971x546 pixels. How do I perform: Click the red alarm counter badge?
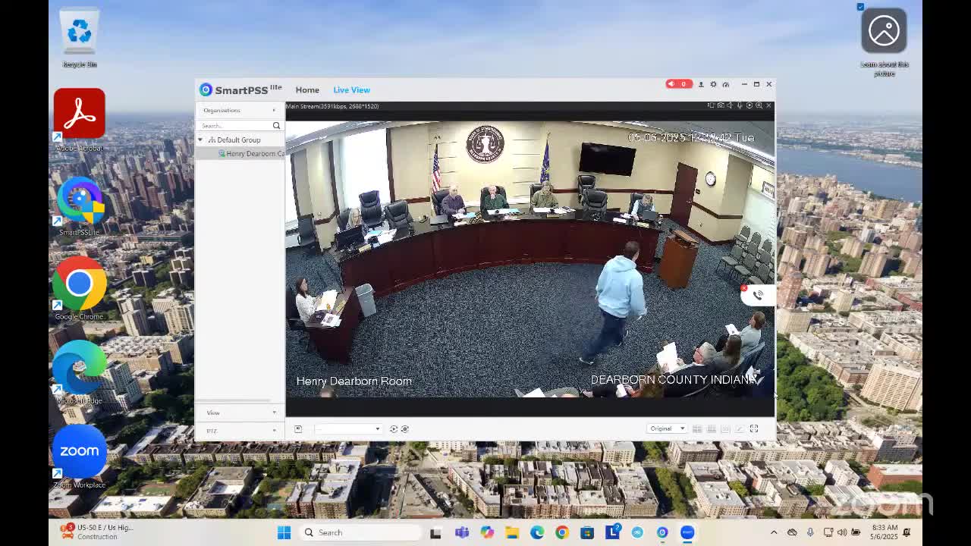tap(679, 84)
